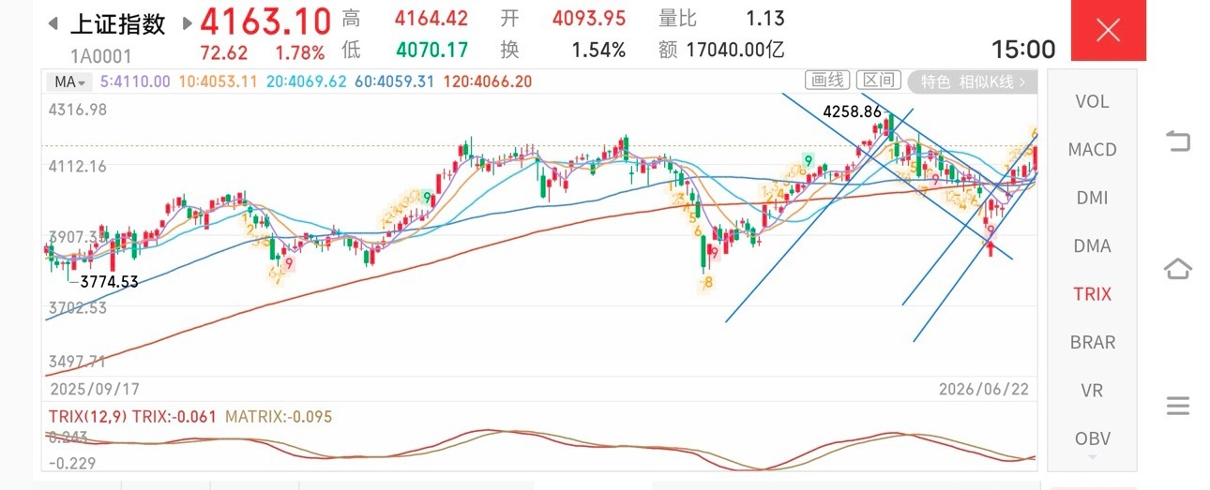Tap the Android back navigation icon

[1177, 141]
